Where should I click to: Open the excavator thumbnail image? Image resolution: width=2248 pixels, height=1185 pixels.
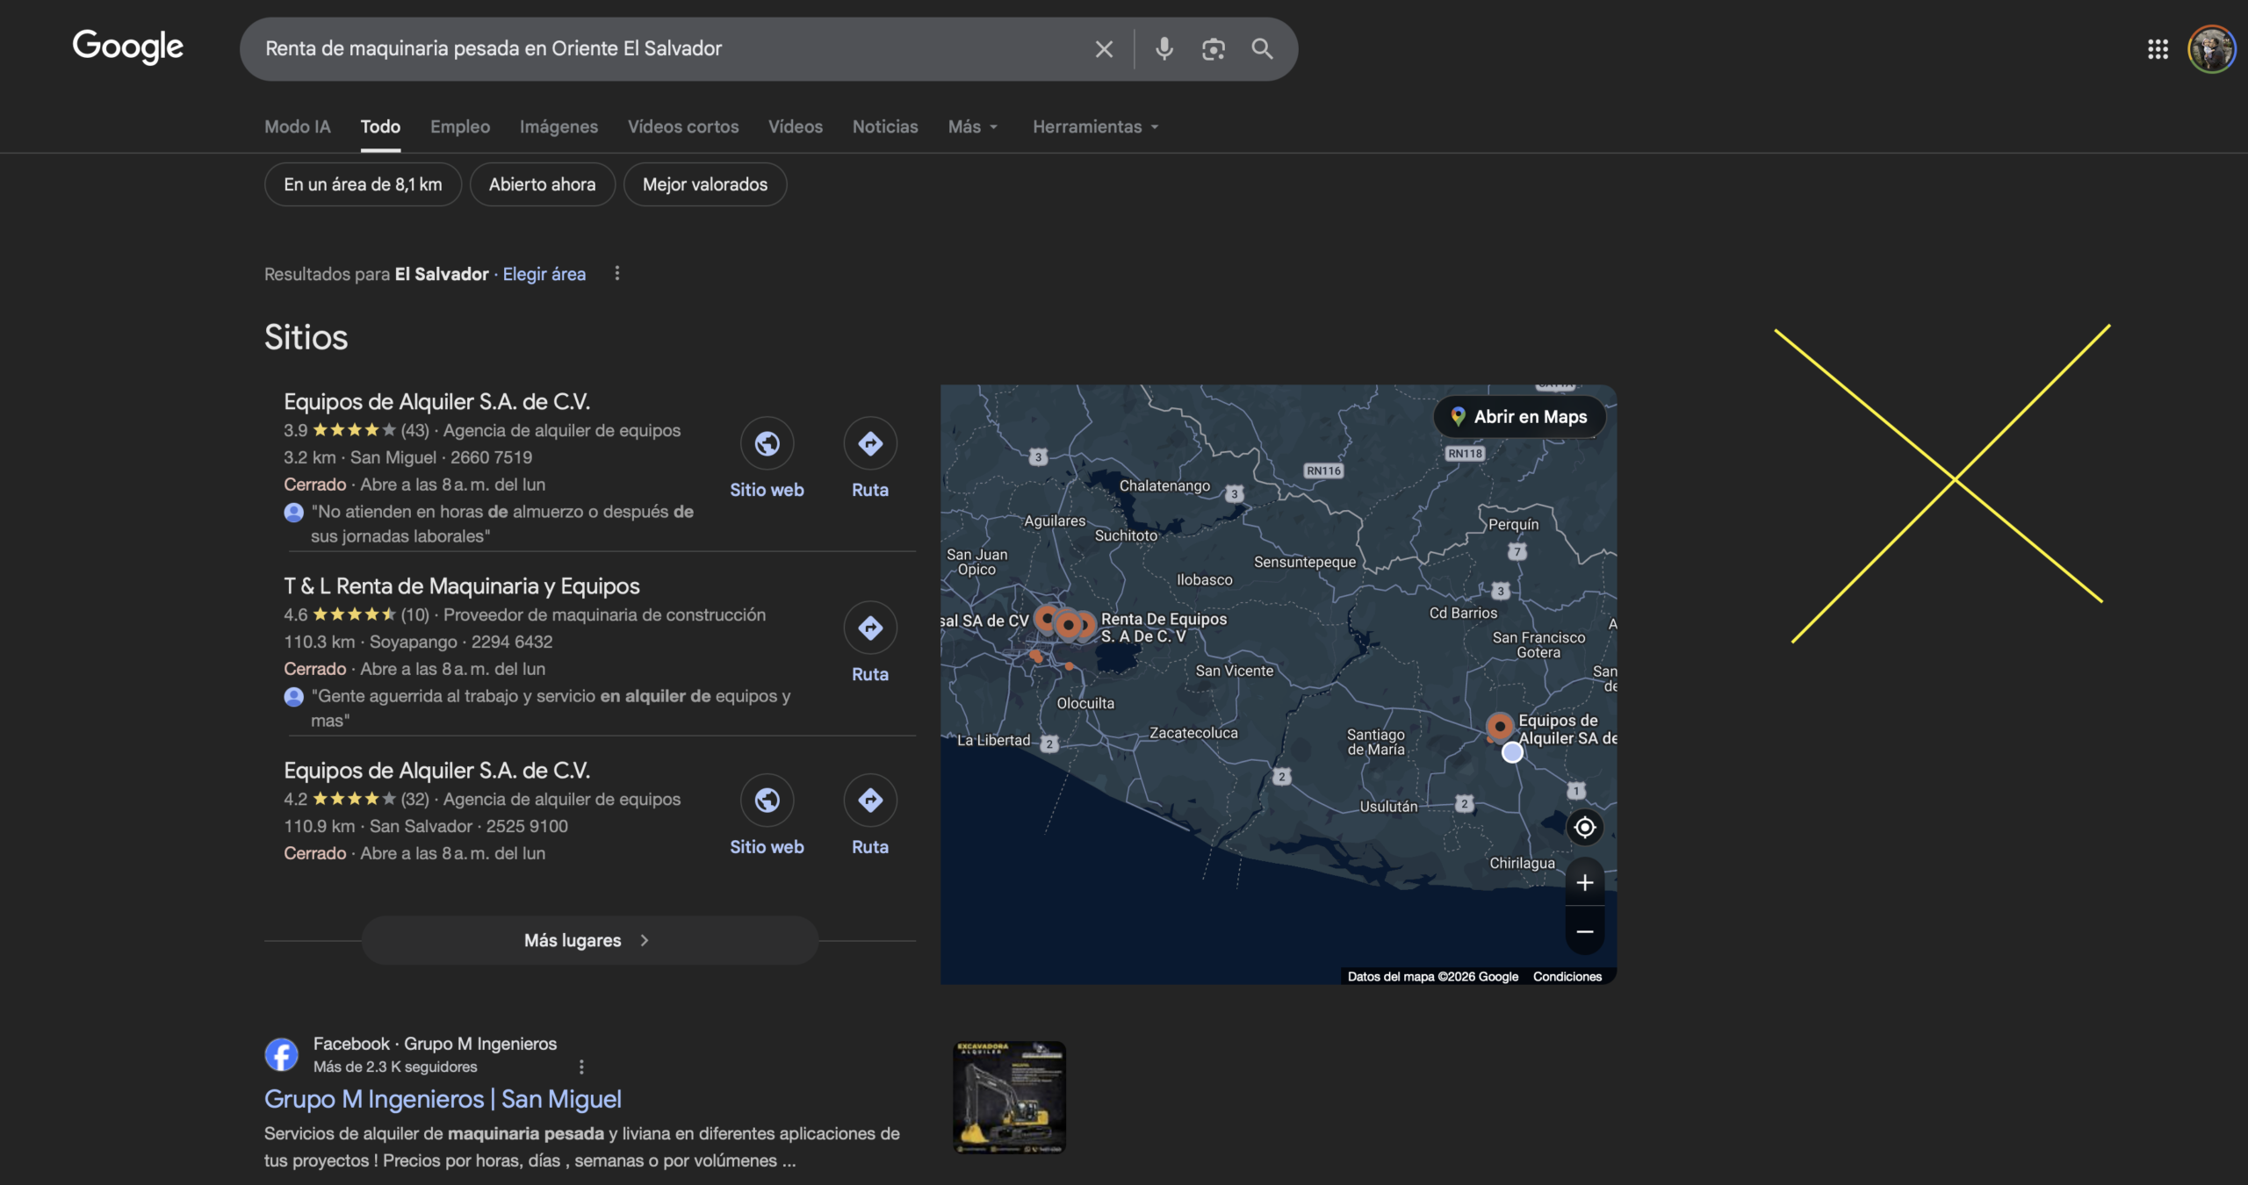pyautogui.click(x=1009, y=1097)
